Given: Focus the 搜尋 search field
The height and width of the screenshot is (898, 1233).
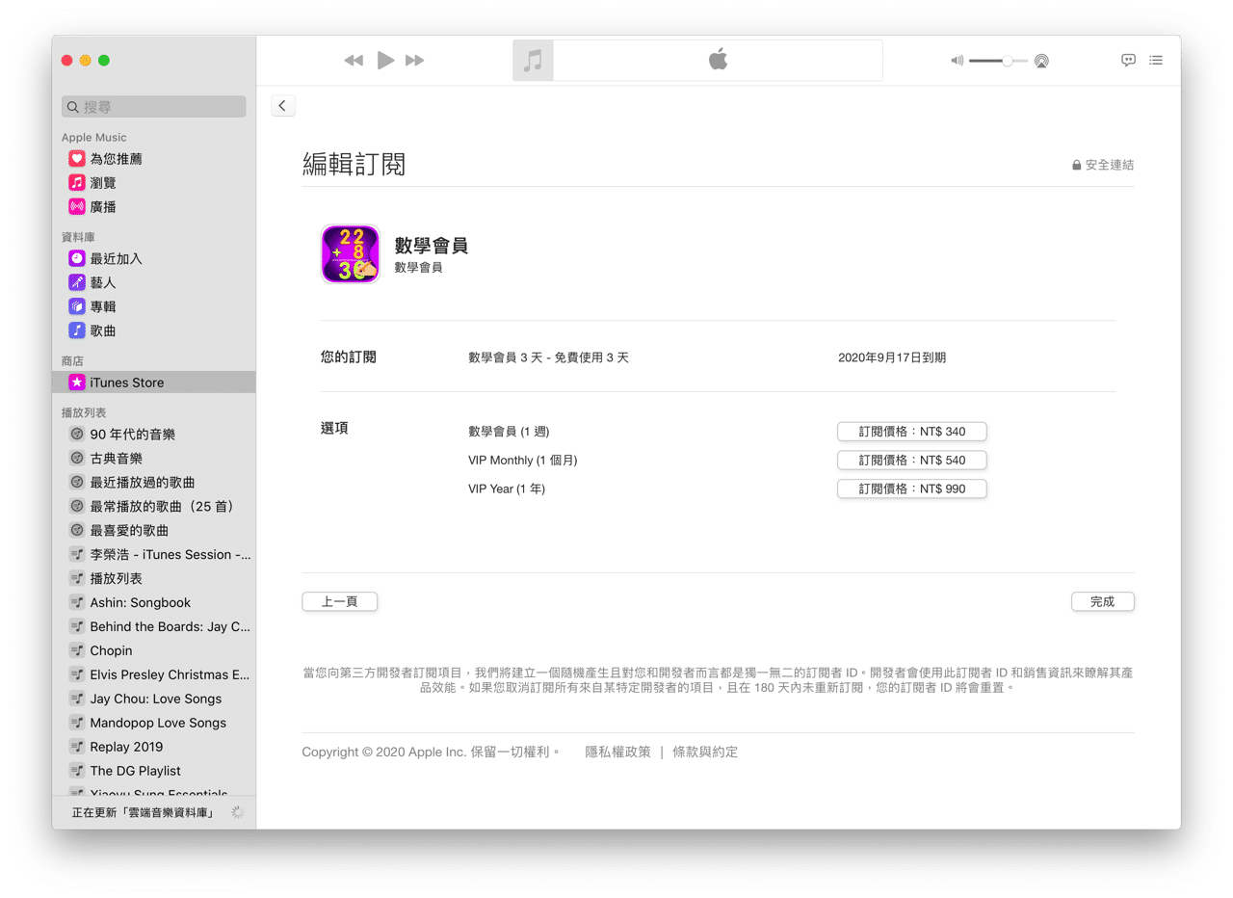Looking at the screenshot, I should coord(154,107).
